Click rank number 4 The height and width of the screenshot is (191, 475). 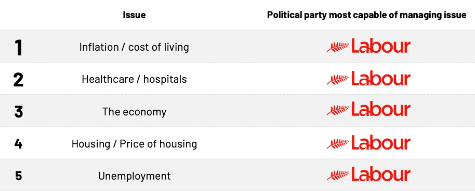coord(19,143)
